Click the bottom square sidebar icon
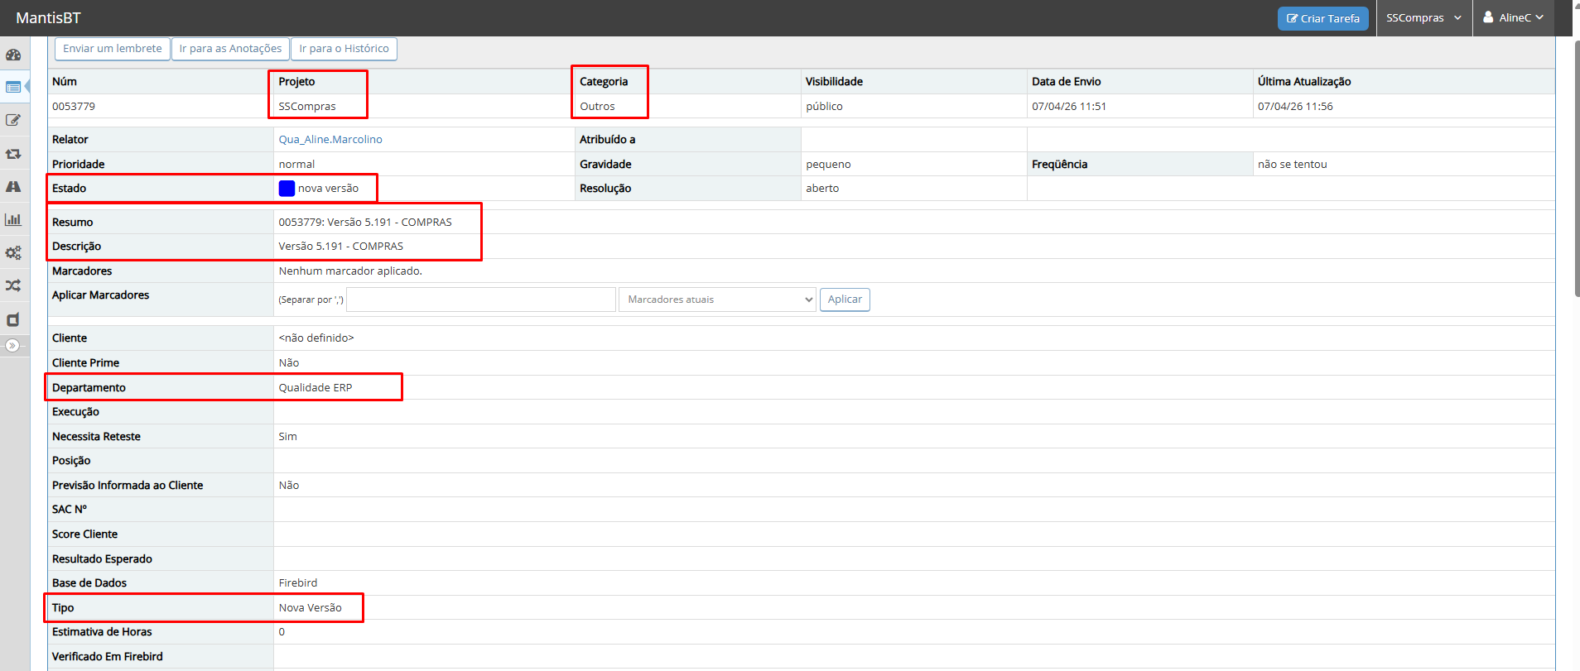This screenshot has width=1580, height=671. (13, 319)
